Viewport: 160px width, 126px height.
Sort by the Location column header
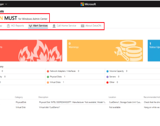click(x=112, y=97)
